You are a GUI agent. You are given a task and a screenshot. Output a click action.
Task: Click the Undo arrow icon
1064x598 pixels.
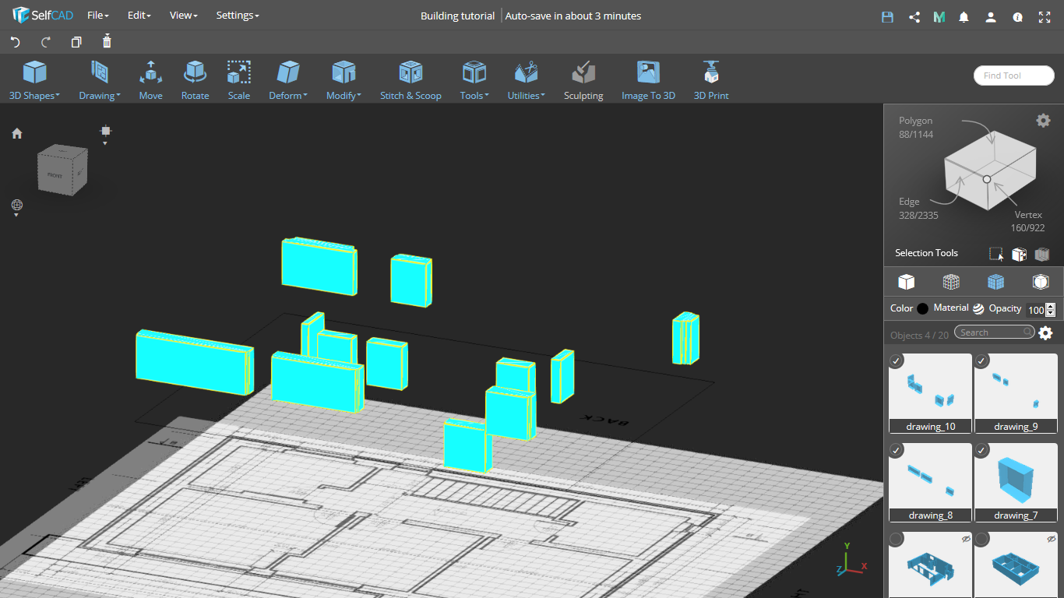pos(15,42)
